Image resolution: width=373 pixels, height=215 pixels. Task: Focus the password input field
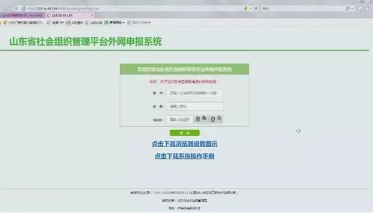coord(195,106)
